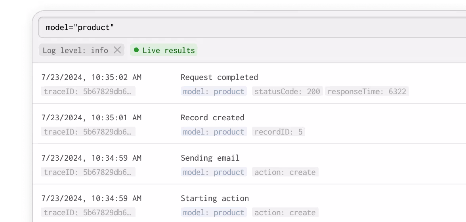
Task: Click the Log level: info filter chip
Action: click(82, 50)
